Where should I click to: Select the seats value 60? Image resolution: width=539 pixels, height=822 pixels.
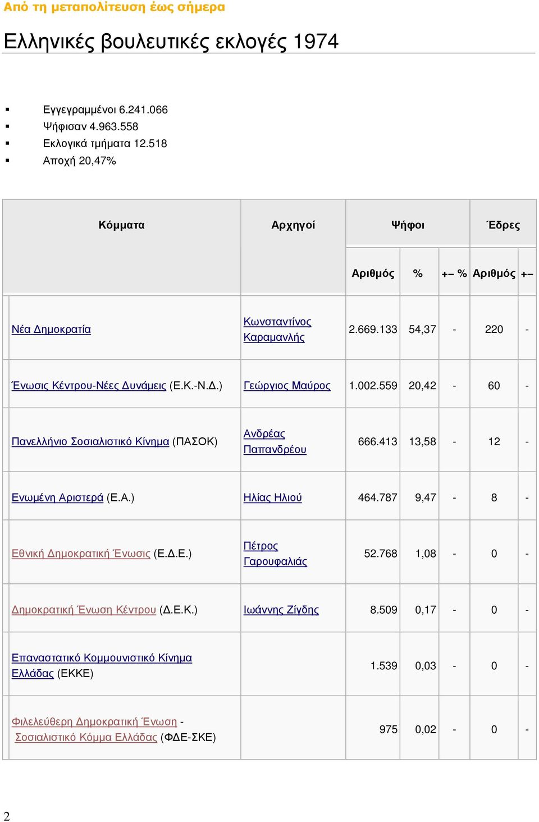(494, 386)
